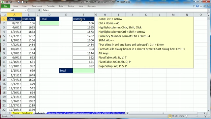
Task: Select cell F9 with value 1144
Action: tap(83, 53)
